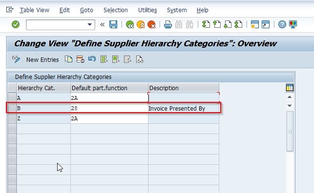Image resolution: width=314 pixels, height=193 pixels.
Task: Click the menu bar window icon
Action: [x=10, y=10]
